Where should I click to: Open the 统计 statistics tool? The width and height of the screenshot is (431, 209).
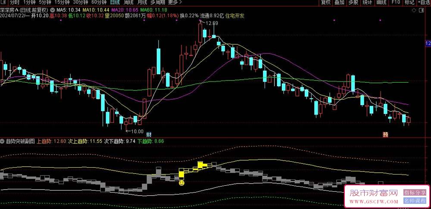pyautogui.click(x=367, y=3)
